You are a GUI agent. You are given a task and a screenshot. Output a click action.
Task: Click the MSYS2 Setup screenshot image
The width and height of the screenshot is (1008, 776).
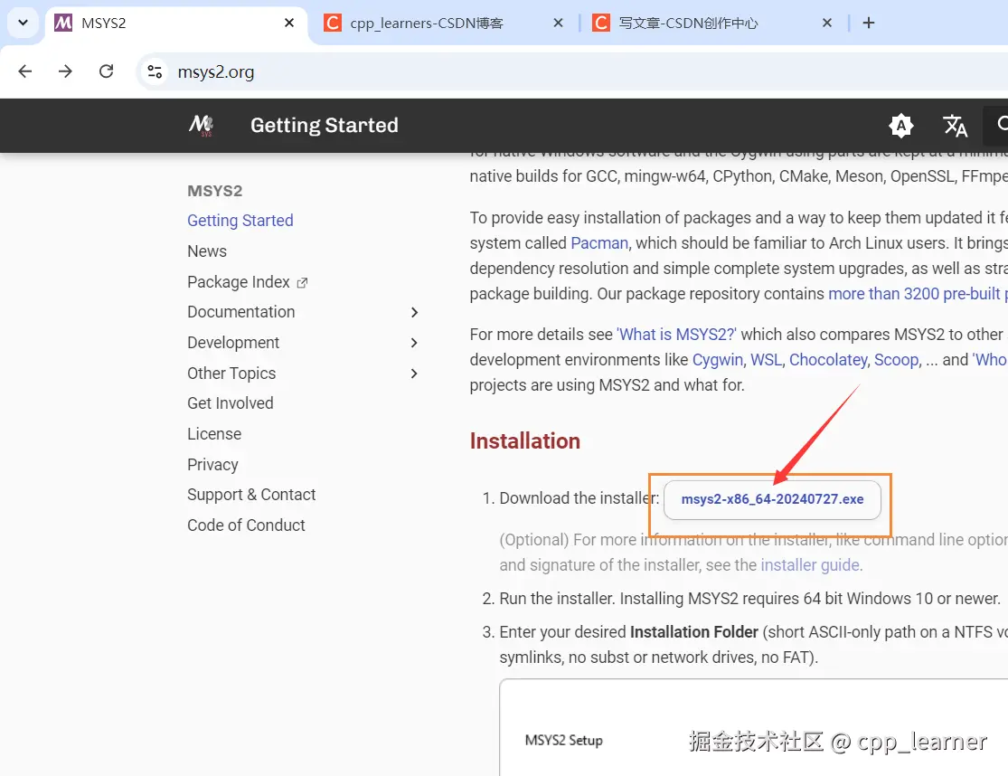click(753, 727)
